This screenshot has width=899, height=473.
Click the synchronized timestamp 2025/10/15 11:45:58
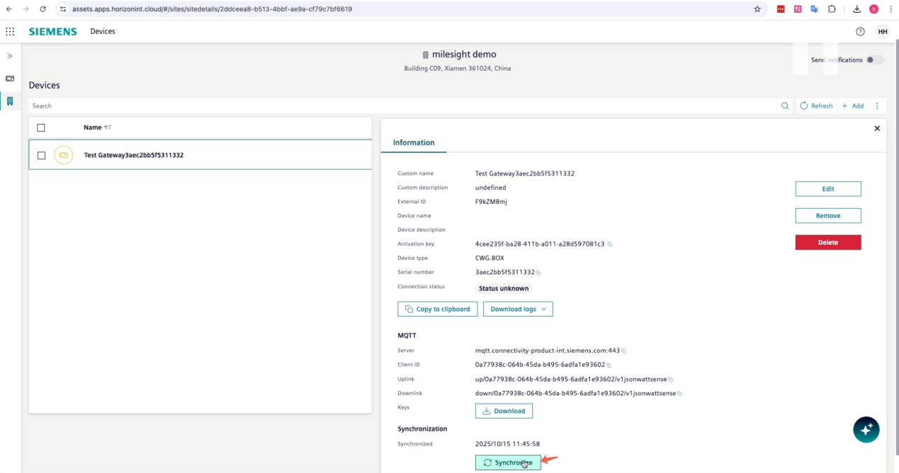coord(507,444)
